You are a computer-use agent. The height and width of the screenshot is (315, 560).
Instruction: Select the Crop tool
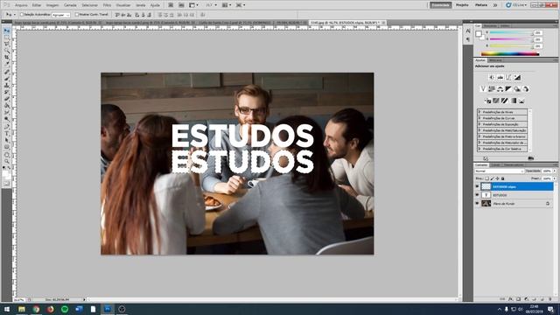(x=7, y=57)
